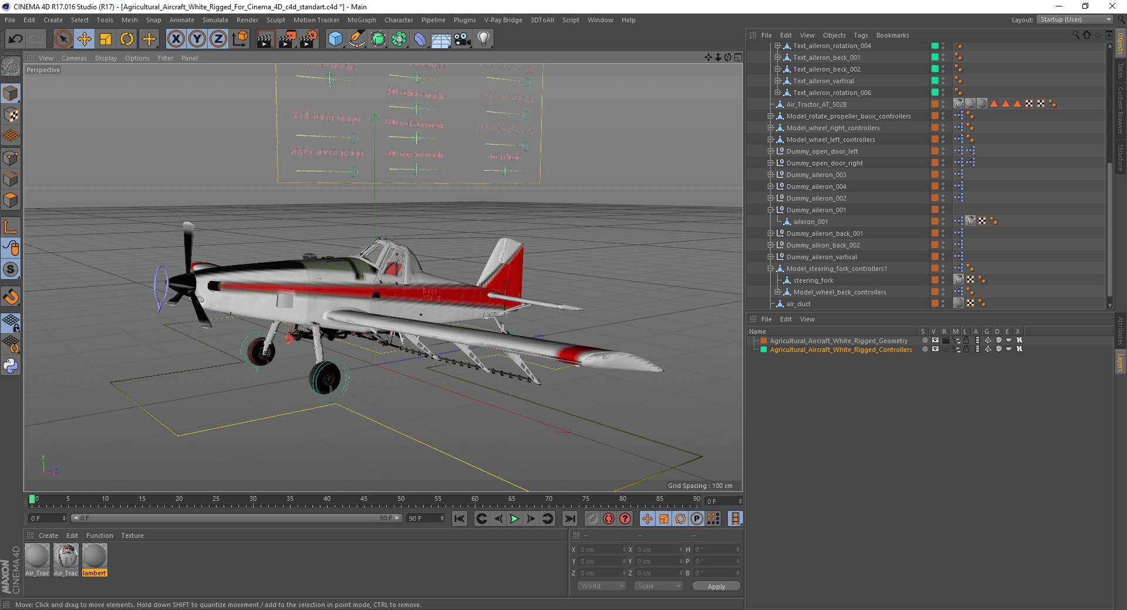This screenshot has height=610, width=1127.
Task: Go to start of animation
Action: pyautogui.click(x=460, y=518)
